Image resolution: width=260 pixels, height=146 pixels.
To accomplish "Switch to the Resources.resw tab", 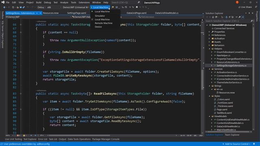I will coord(51,13).
